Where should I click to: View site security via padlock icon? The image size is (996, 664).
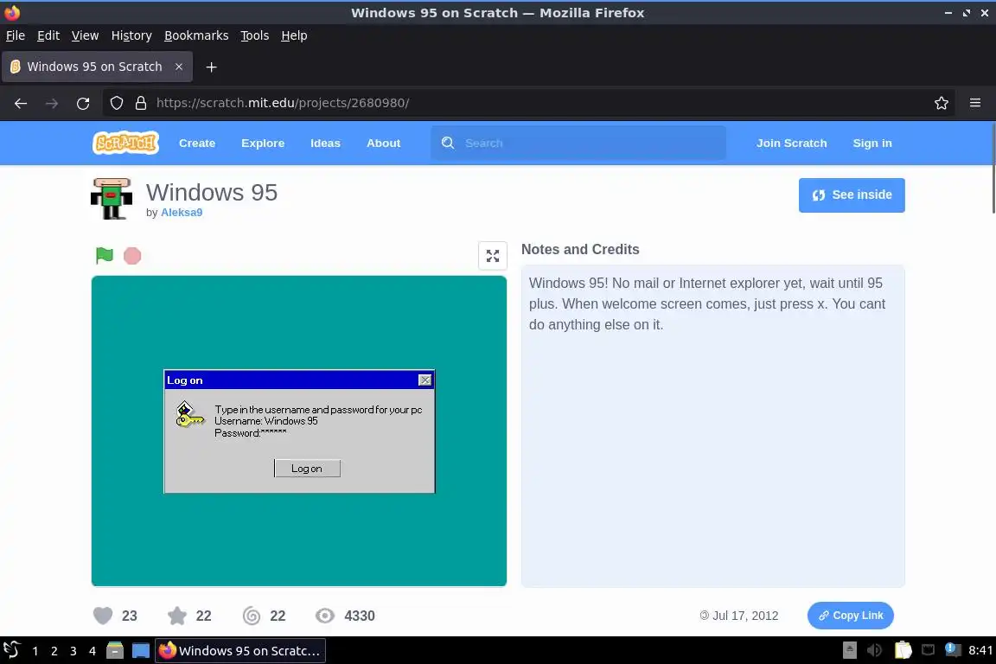pos(141,103)
